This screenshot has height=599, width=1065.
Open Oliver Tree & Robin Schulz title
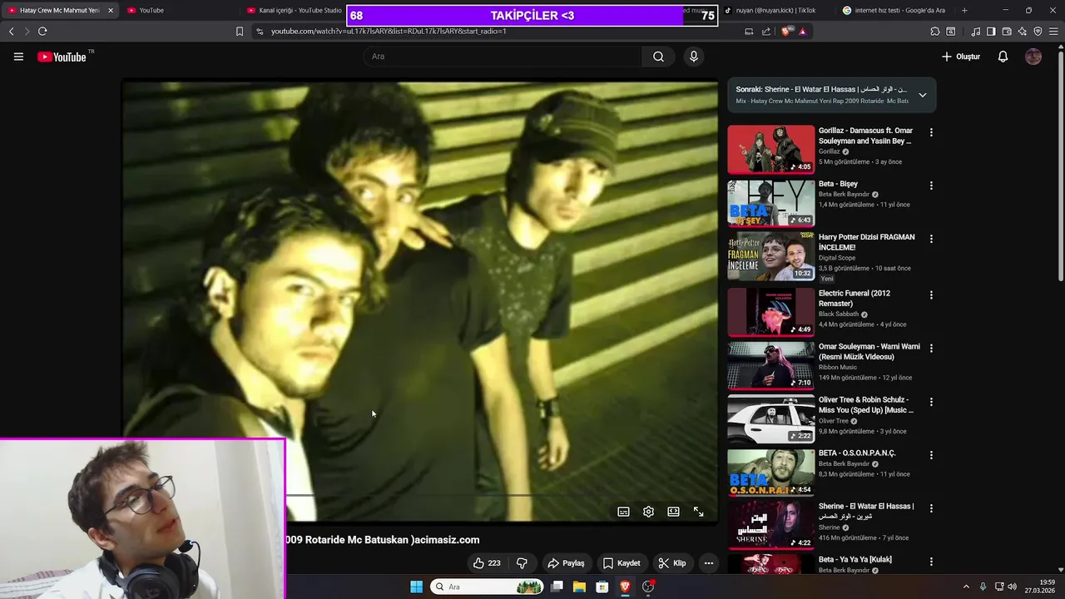[x=866, y=405]
